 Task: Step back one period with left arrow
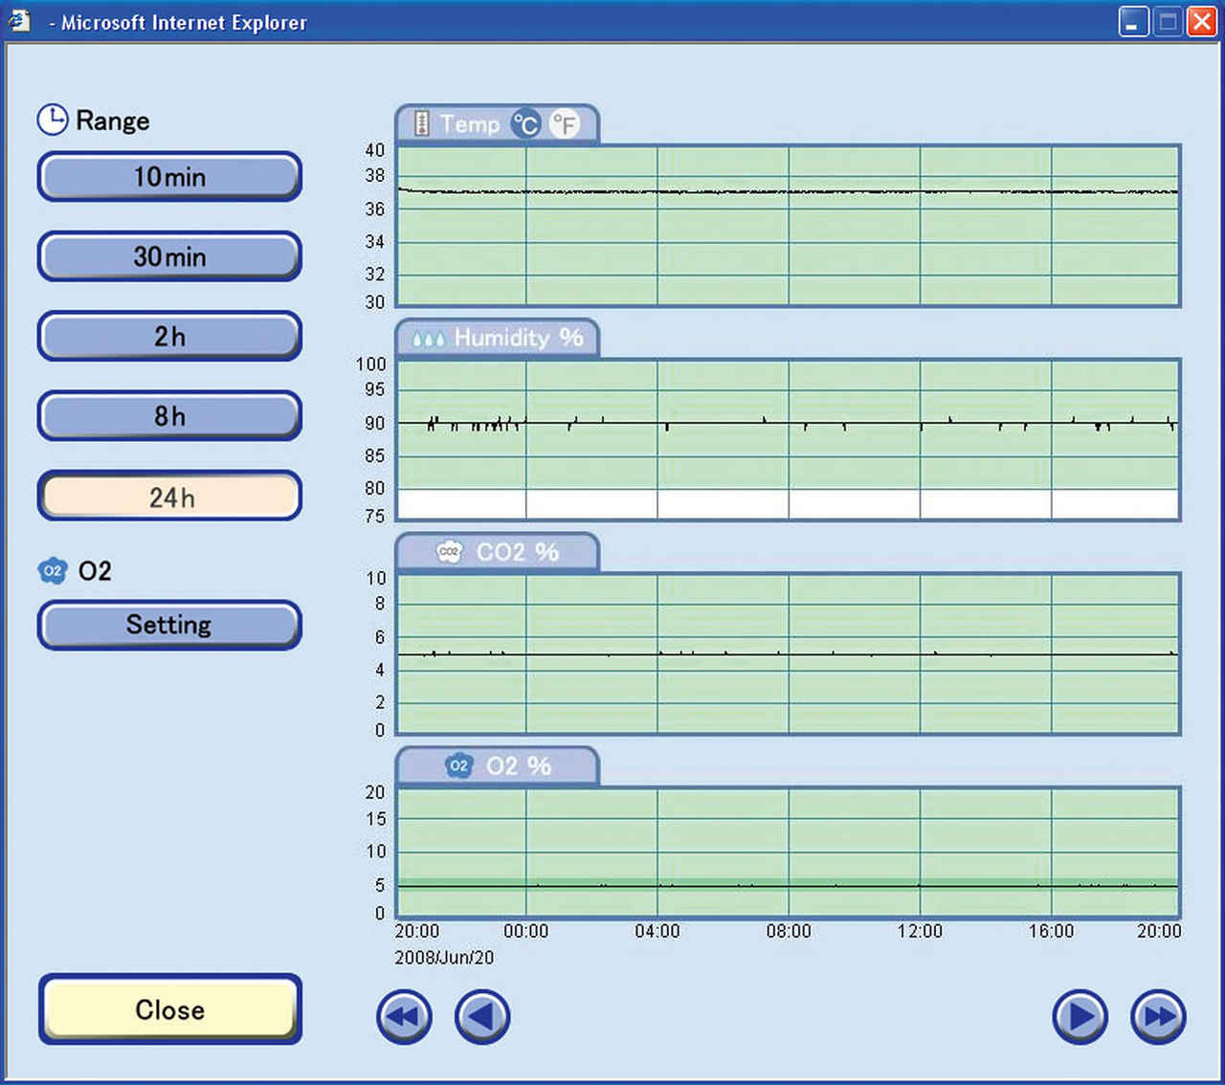click(x=482, y=1016)
